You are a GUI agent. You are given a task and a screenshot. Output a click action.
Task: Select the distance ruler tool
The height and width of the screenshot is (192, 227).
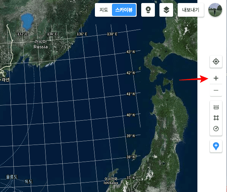216,107
